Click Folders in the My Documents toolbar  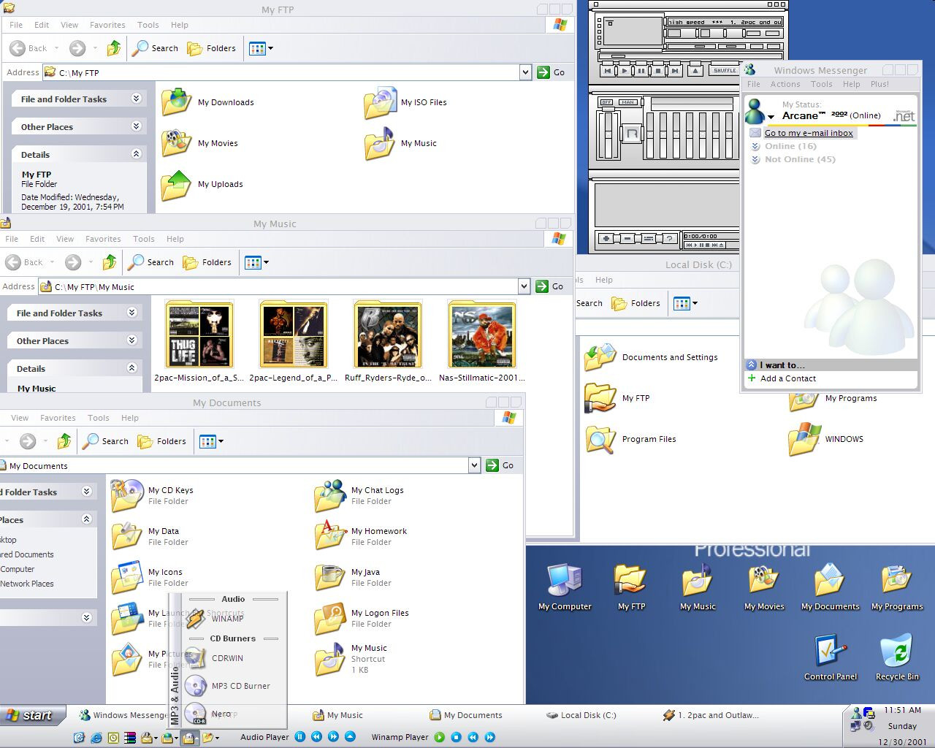click(162, 441)
